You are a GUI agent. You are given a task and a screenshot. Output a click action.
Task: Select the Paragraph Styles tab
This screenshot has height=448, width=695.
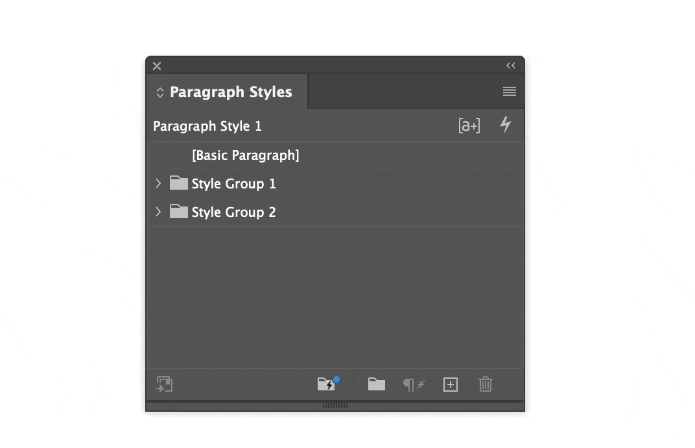[x=231, y=92]
